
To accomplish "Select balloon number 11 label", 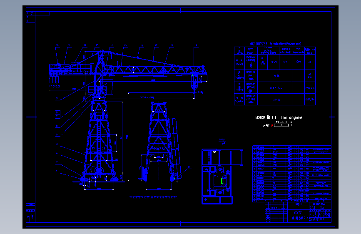I will (69, 45).
